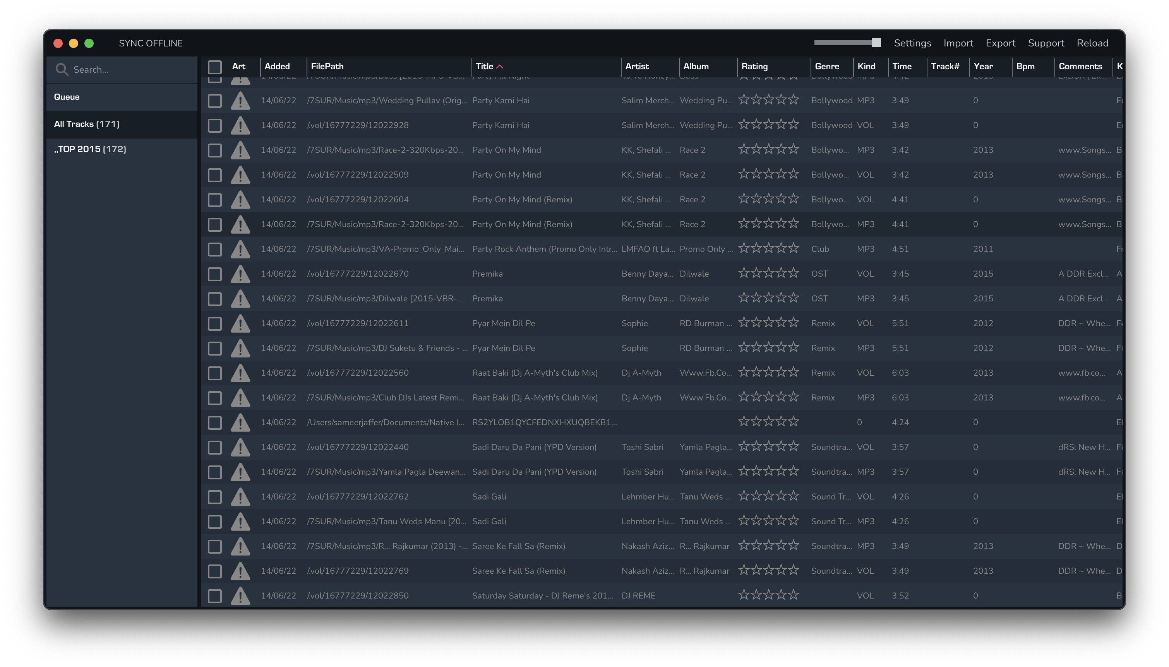Adjust the top bar size slider
The image size is (1169, 667).
click(876, 43)
